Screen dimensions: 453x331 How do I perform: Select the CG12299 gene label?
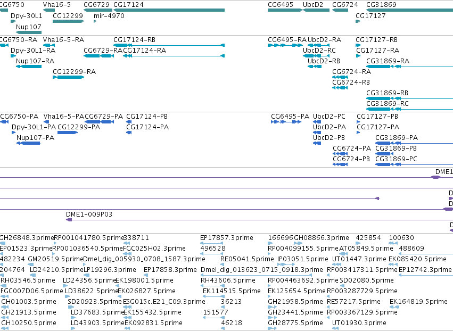pyautogui.click(x=68, y=15)
